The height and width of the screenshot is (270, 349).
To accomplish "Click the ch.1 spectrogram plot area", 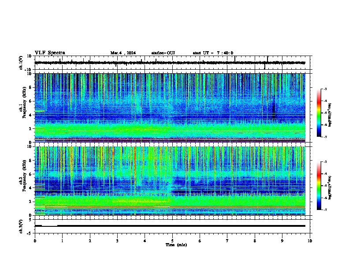I will [170, 108].
